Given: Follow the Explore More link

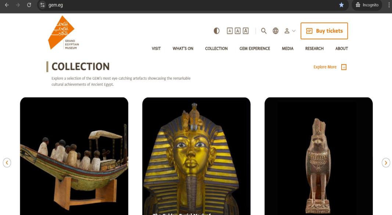Looking at the screenshot, I should (x=325, y=67).
